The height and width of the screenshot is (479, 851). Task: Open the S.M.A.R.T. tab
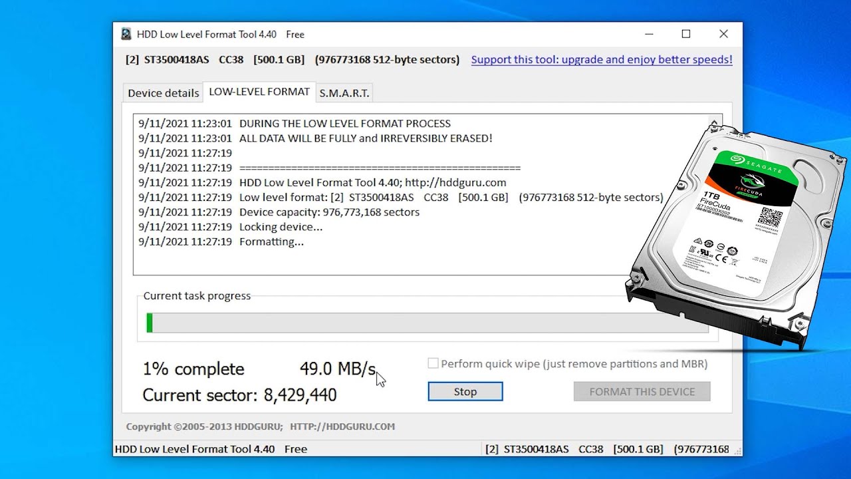[344, 93]
